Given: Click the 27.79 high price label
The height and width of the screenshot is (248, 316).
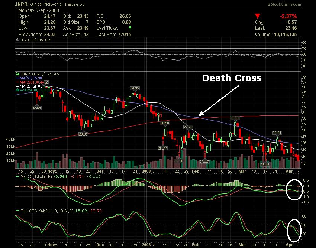Looking at the screenshot, I should (188, 127).
